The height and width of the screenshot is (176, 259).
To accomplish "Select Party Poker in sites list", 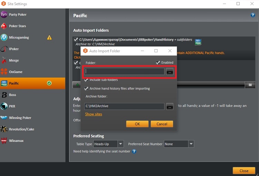I will click(x=32, y=14).
